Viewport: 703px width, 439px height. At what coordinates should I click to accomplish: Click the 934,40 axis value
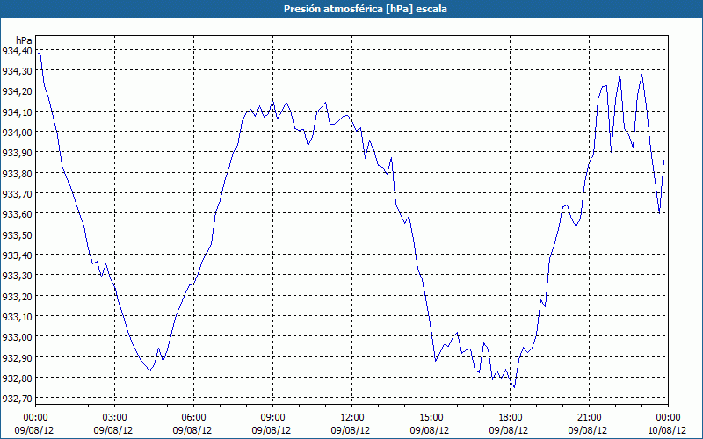click(x=17, y=51)
